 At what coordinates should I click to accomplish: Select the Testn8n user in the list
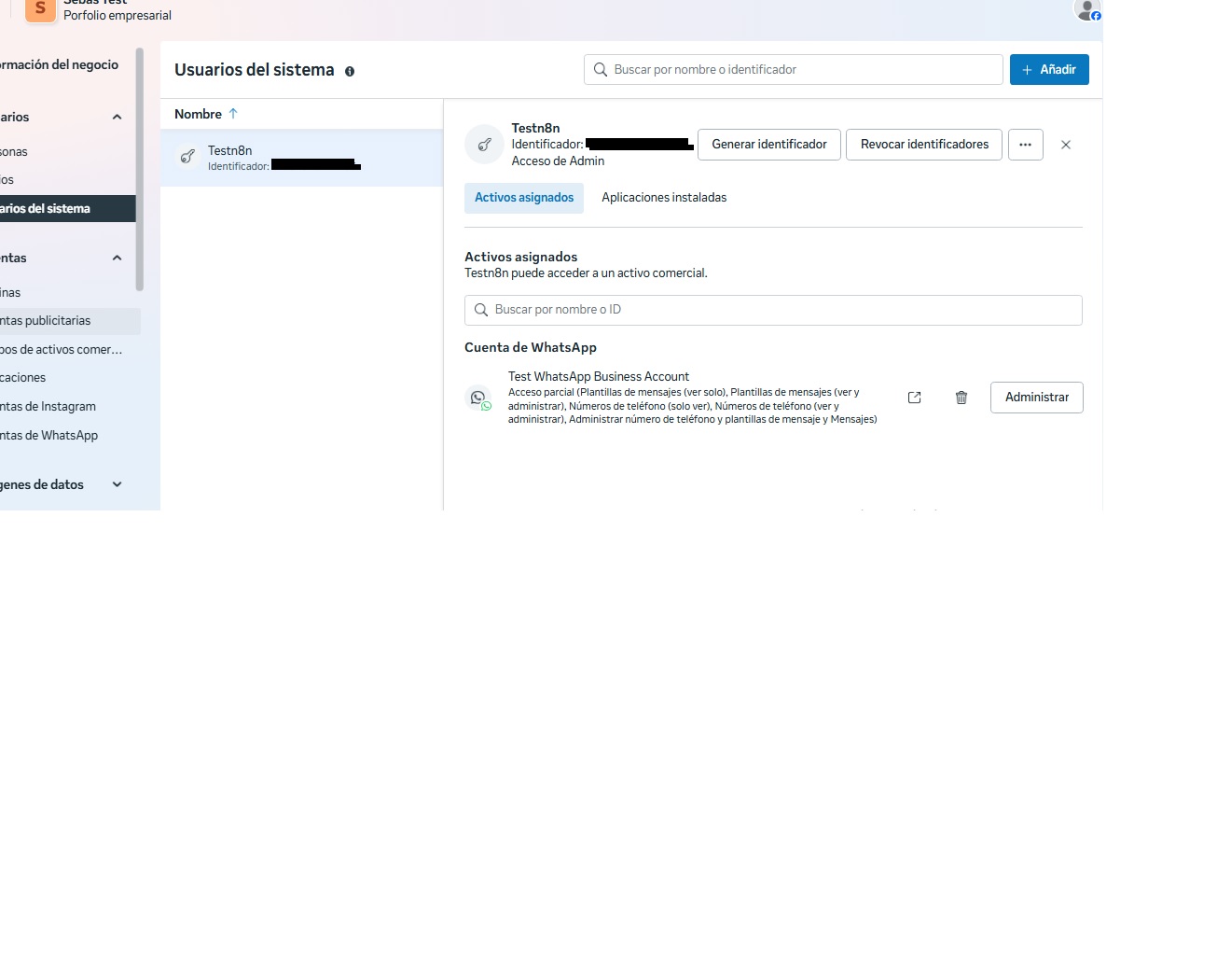point(301,158)
